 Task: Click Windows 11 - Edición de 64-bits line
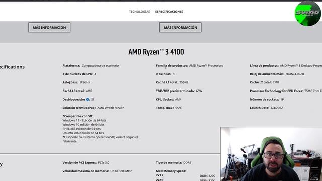85,121
